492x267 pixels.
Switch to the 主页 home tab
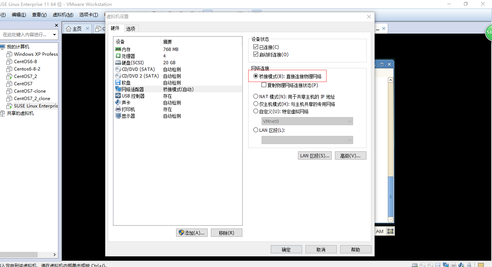point(77,29)
